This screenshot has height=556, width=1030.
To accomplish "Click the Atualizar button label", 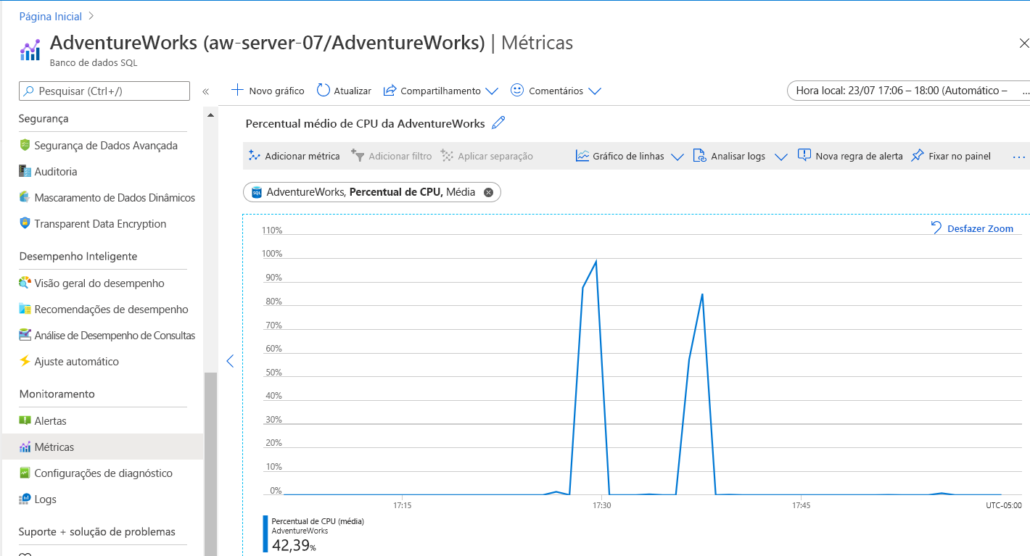I will click(x=353, y=91).
